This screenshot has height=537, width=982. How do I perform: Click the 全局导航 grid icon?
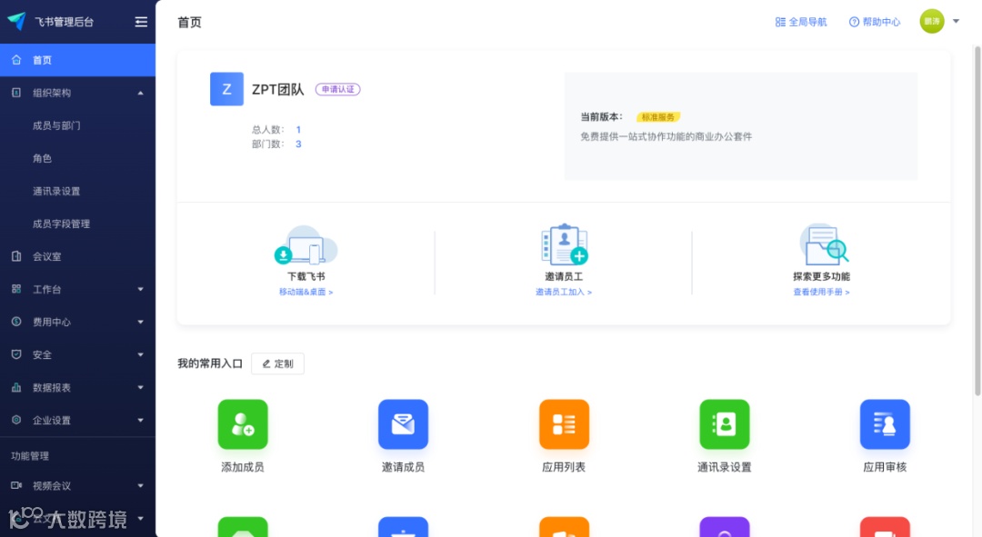(x=780, y=22)
